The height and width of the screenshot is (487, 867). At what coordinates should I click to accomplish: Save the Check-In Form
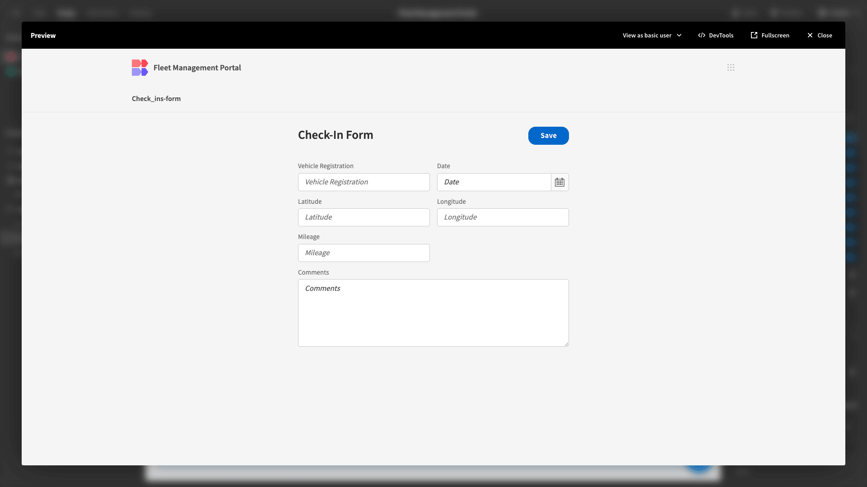point(548,136)
